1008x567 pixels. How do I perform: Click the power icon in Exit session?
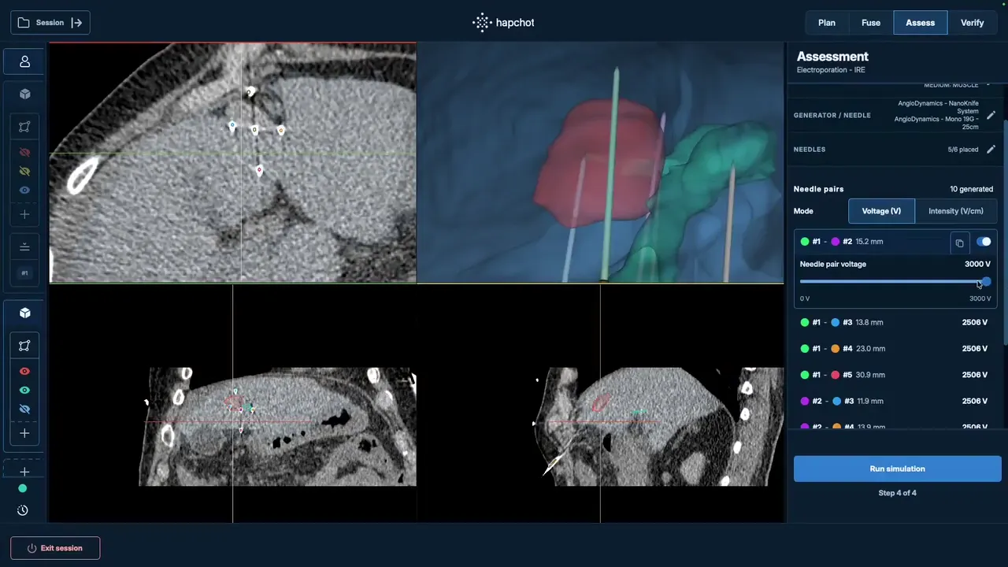pyautogui.click(x=32, y=548)
